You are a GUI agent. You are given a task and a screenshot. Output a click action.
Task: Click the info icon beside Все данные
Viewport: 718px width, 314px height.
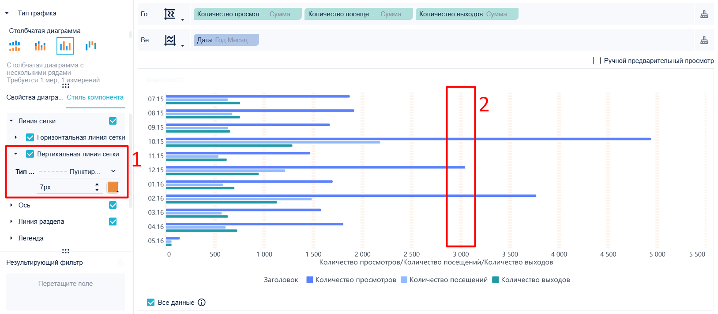coord(202,303)
